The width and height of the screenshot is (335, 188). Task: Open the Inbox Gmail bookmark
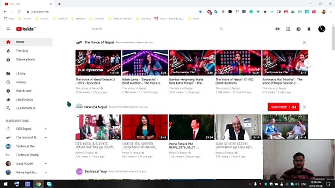tap(169, 19)
